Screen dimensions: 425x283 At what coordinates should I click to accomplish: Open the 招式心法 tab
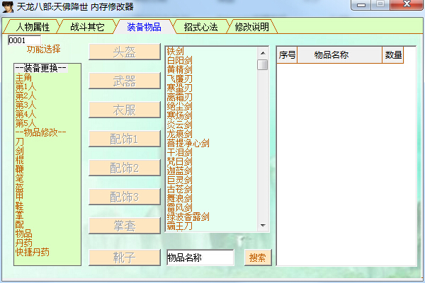pyautogui.click(x=200, y=27)
